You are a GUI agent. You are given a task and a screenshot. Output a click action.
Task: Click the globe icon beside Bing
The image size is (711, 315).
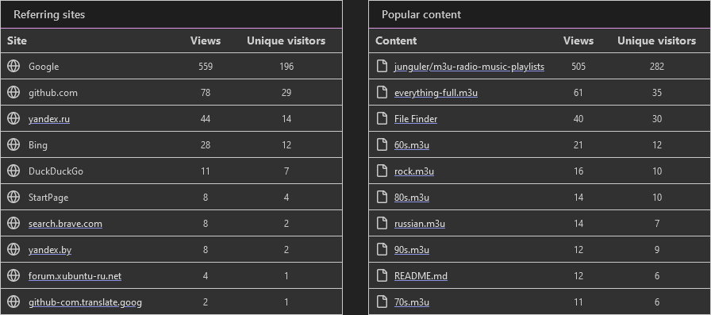pos(13,144)
